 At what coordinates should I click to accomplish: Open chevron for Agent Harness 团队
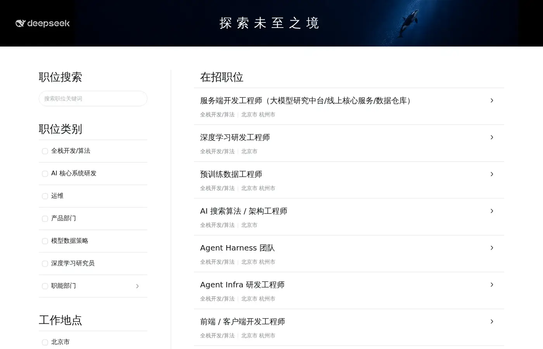pos(492,248)
